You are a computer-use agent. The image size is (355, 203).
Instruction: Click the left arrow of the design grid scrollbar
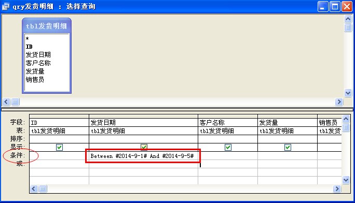(x=34, y=189)
